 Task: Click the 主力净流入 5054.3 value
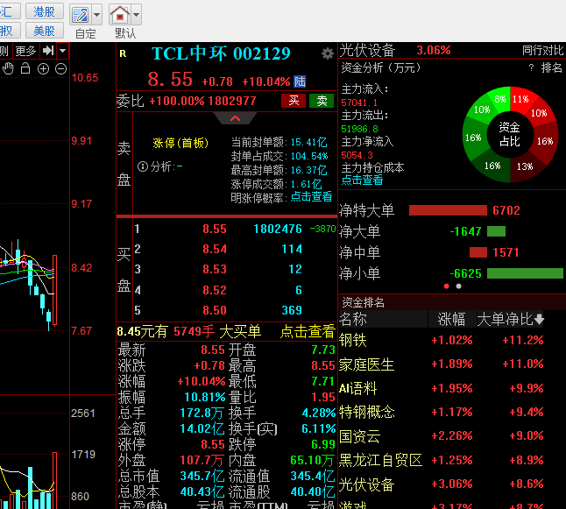[357, 155]
